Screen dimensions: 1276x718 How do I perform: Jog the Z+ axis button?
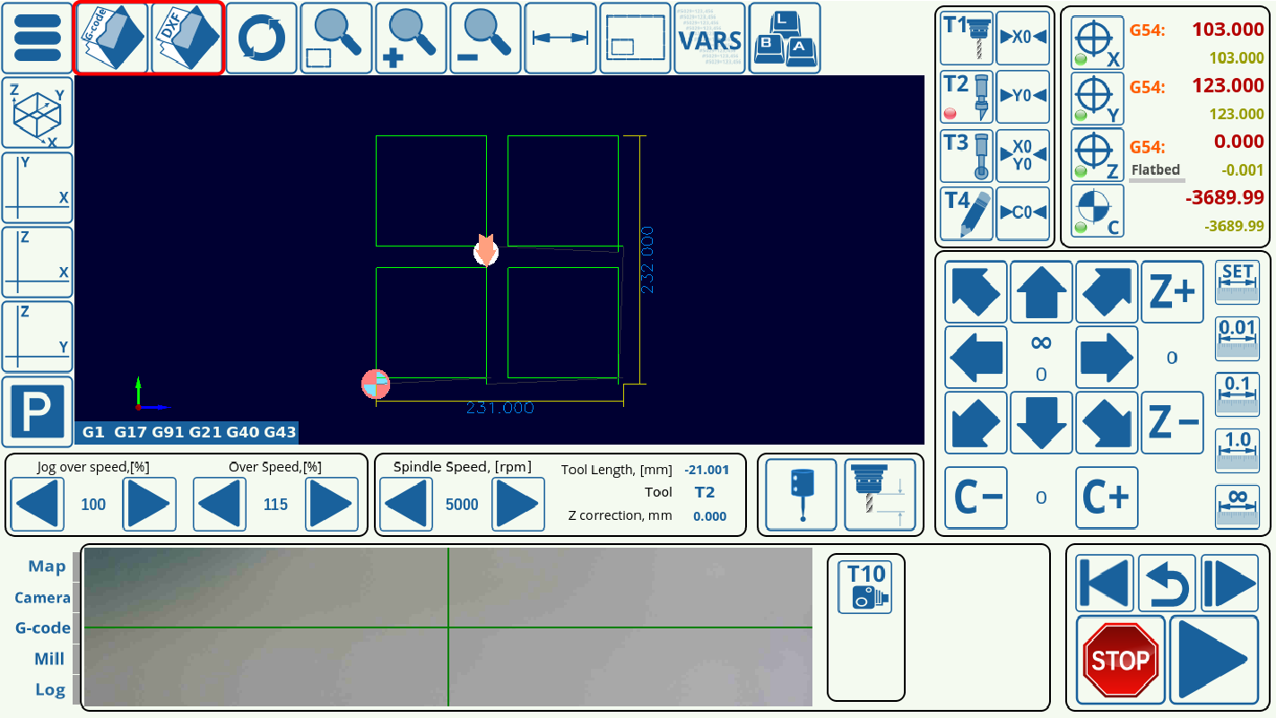point(1172,292)
